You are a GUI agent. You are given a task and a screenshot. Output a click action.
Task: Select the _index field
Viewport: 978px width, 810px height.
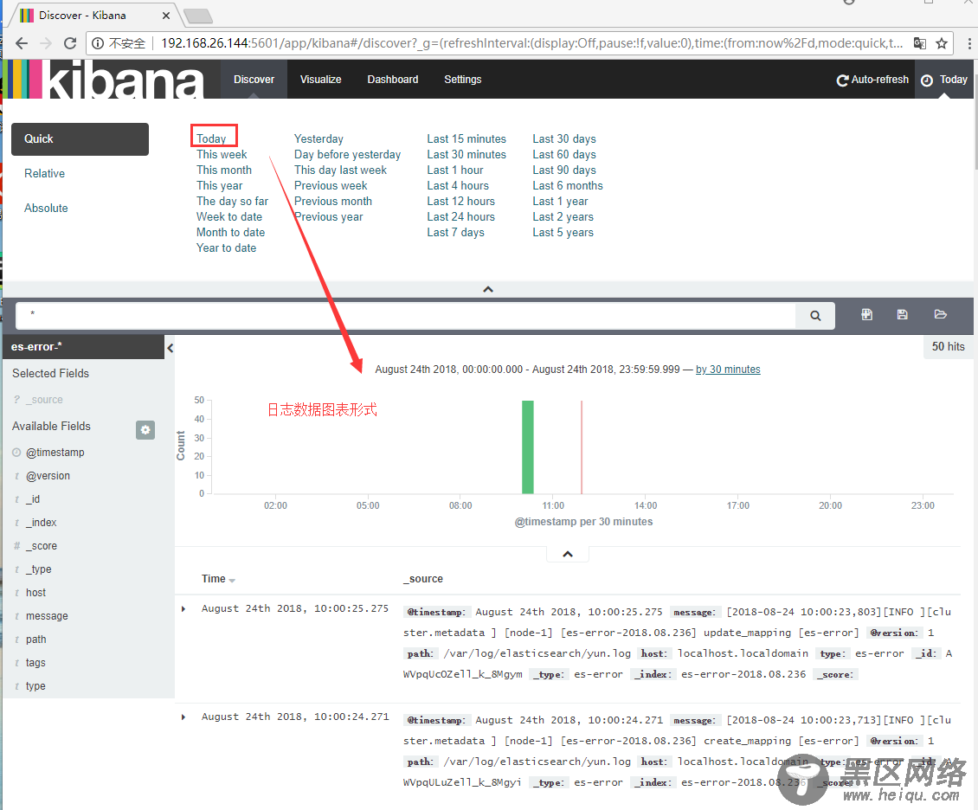(x=42, y=523)
